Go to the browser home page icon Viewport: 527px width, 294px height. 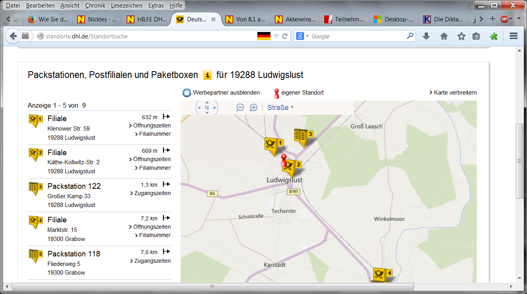444,36
